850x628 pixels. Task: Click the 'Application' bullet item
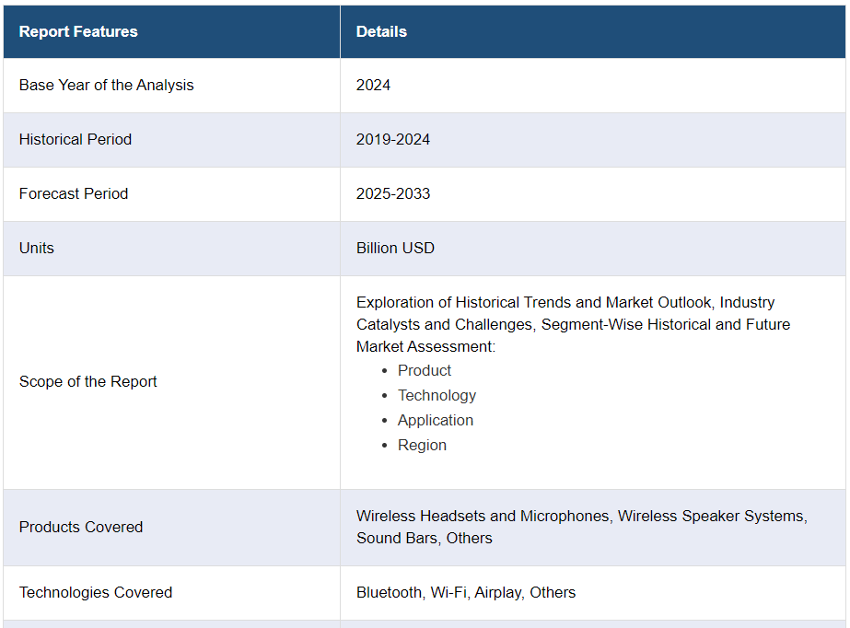click(x=436, y=420)
